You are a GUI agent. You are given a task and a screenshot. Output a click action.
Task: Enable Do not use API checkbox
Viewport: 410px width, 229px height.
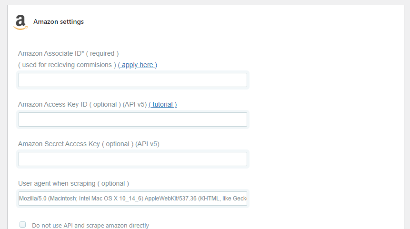click(23, 225)
